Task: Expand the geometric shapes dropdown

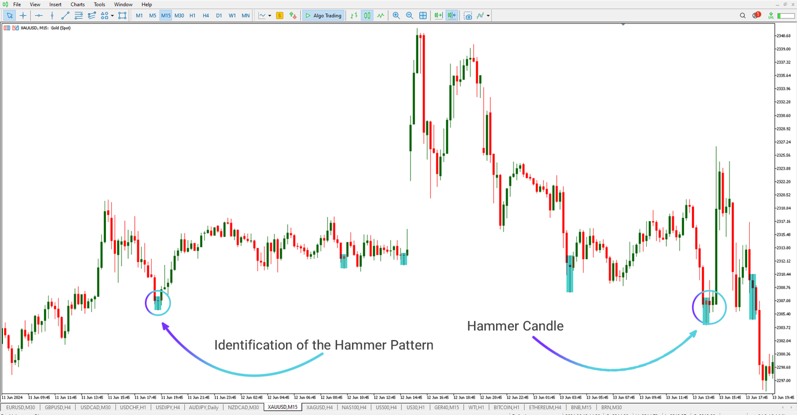Action: 112,16
